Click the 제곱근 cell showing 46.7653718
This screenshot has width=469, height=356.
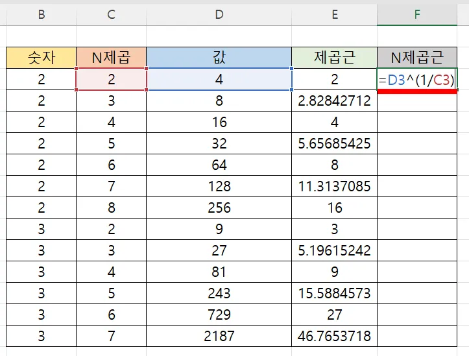[335, 336]
